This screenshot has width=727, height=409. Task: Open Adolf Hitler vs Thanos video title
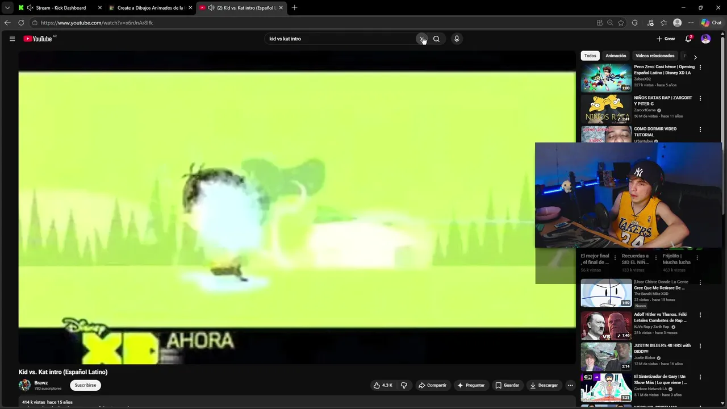[660, 317]
